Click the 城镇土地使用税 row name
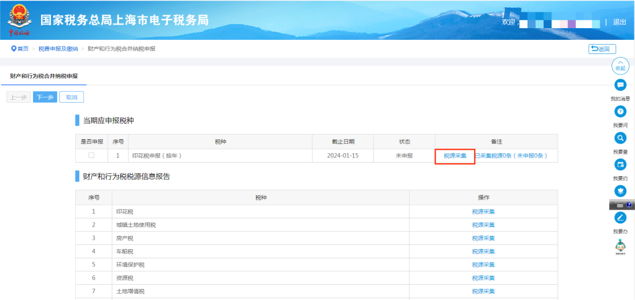The width and height of the screenshot is (635, 300). (x=136, y=225)
